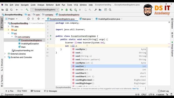Image resolution: width=174 pixels, height=98 pixels.
Task: Collapse the ExceptionHandling root node
Action: tap(5, 23)
